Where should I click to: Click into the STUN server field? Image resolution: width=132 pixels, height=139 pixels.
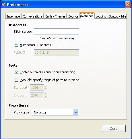click(57, 31)
